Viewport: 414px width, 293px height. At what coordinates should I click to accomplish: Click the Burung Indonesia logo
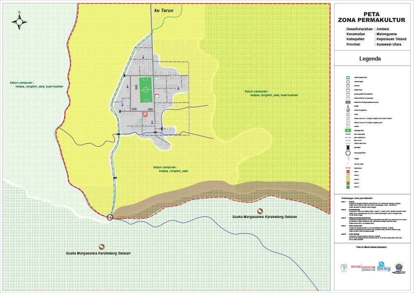(383, 266)
